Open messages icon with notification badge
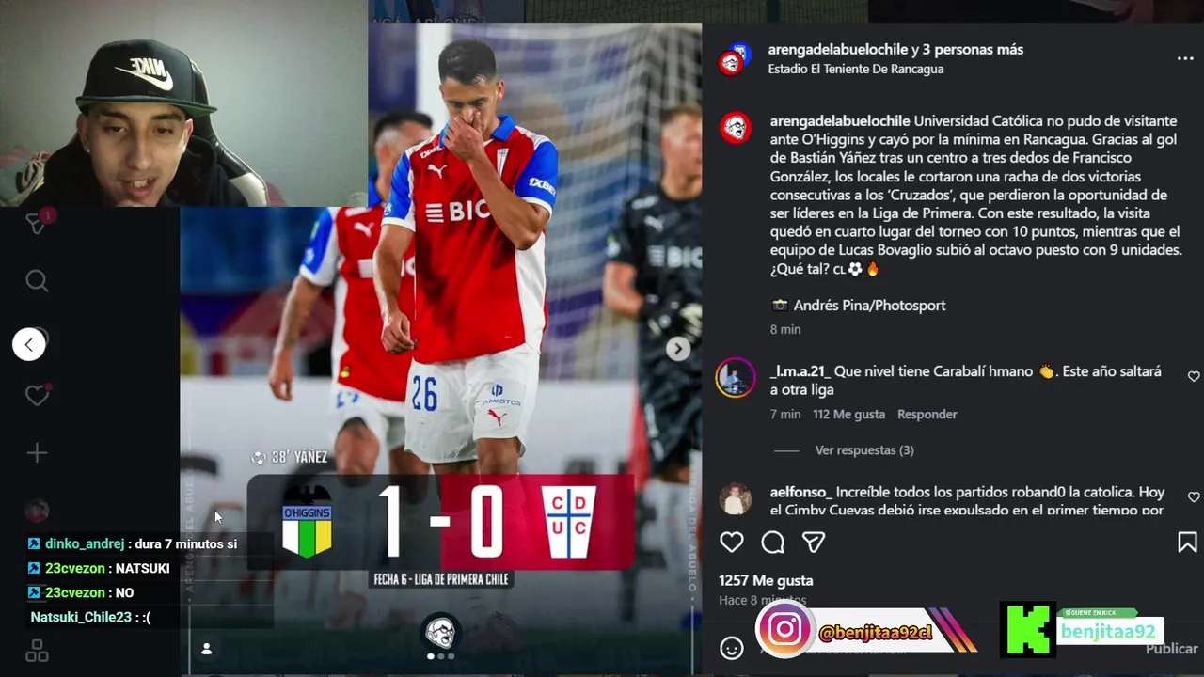 [x=37, y=223]
